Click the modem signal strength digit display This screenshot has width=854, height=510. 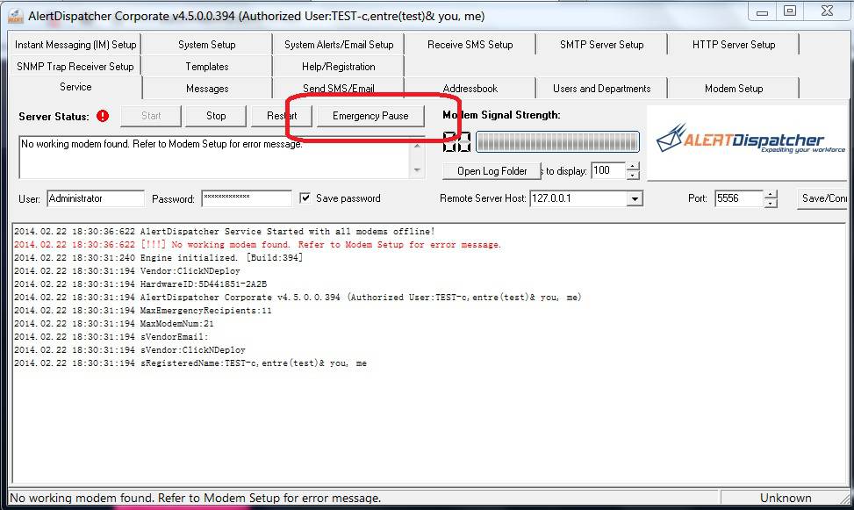pos(456,141)
